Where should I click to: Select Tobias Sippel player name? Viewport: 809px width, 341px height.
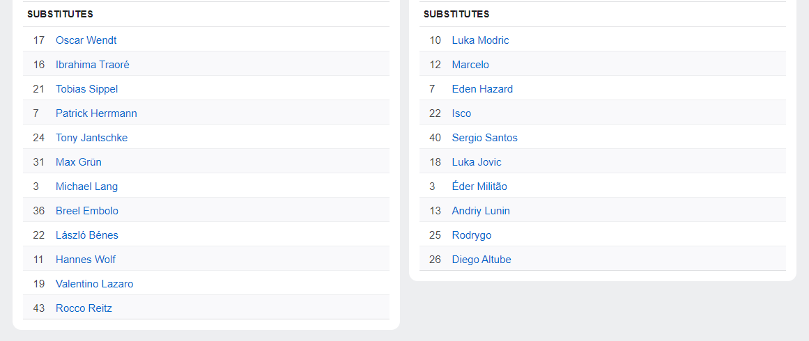[86, 89]
